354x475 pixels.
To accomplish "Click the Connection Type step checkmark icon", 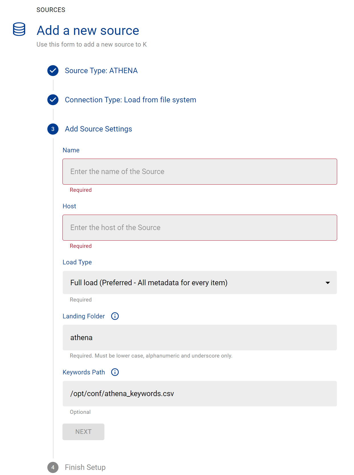I will (53, 100).
